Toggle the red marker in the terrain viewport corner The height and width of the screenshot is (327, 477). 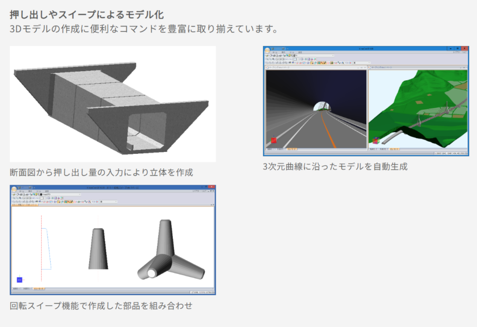[375, 140]
